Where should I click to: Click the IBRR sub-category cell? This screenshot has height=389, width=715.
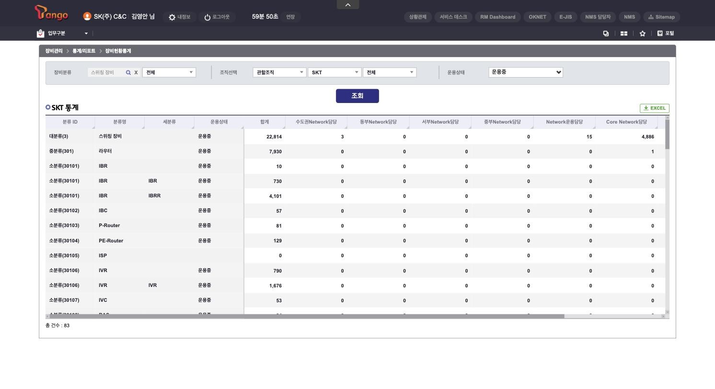154,196
